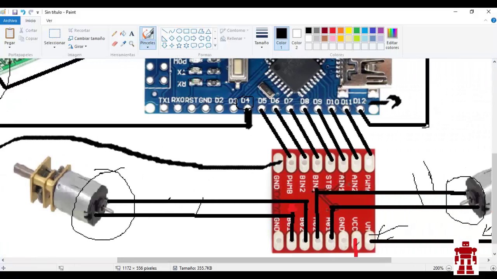This screenshot has width=497, height=279.
Task: Click the Copiar button
Action: (28, 38)
